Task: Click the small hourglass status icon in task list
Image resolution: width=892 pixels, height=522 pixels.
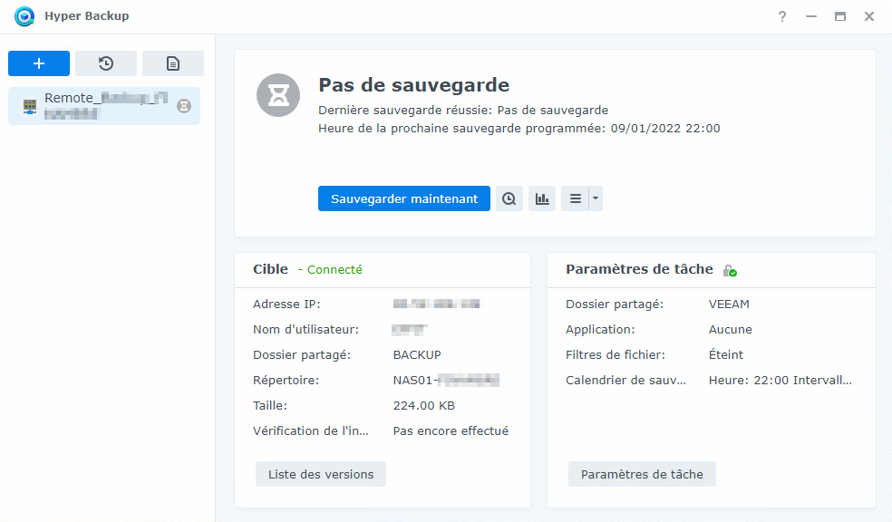Action: [x=184, y=106]
